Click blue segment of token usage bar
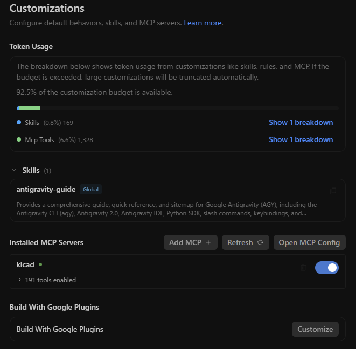The width and height of the screenshot is (356, 349). point(18,108)
